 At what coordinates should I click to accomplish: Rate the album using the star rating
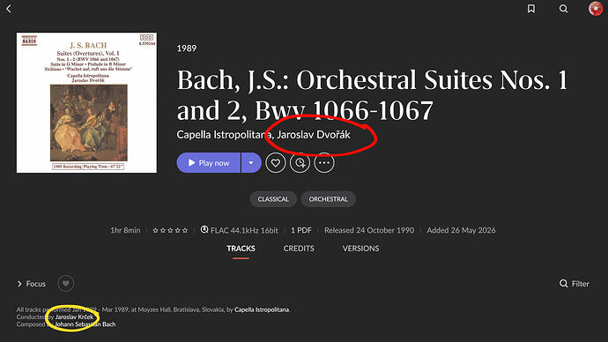click(x=170, y=230)
